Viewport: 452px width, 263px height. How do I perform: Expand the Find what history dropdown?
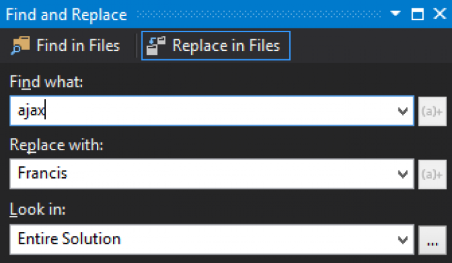[x=403, y=111]
